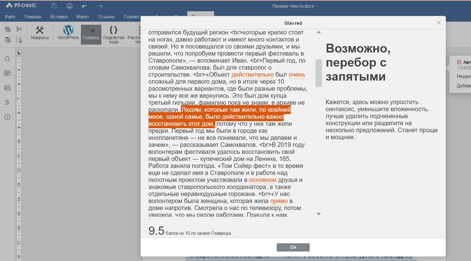The width and height of the screenshot is (471, 261).
Task: Open the Макросы plugin
Action: click(x=40, y=33)
